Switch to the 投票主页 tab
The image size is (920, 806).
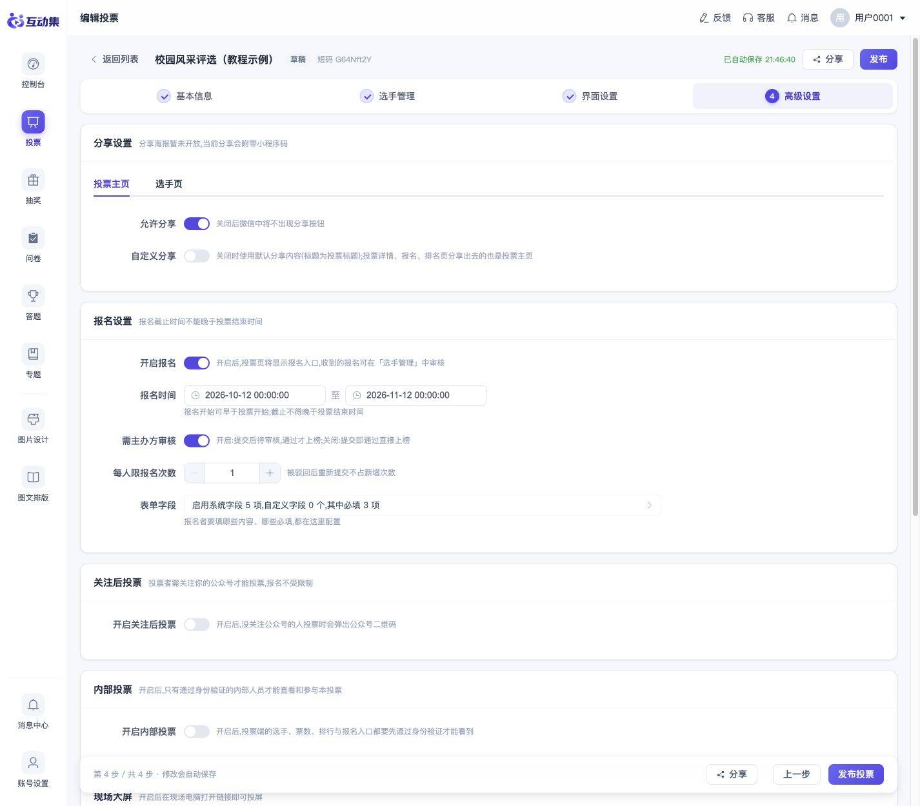pyautogui.click(x=112, y=184)
